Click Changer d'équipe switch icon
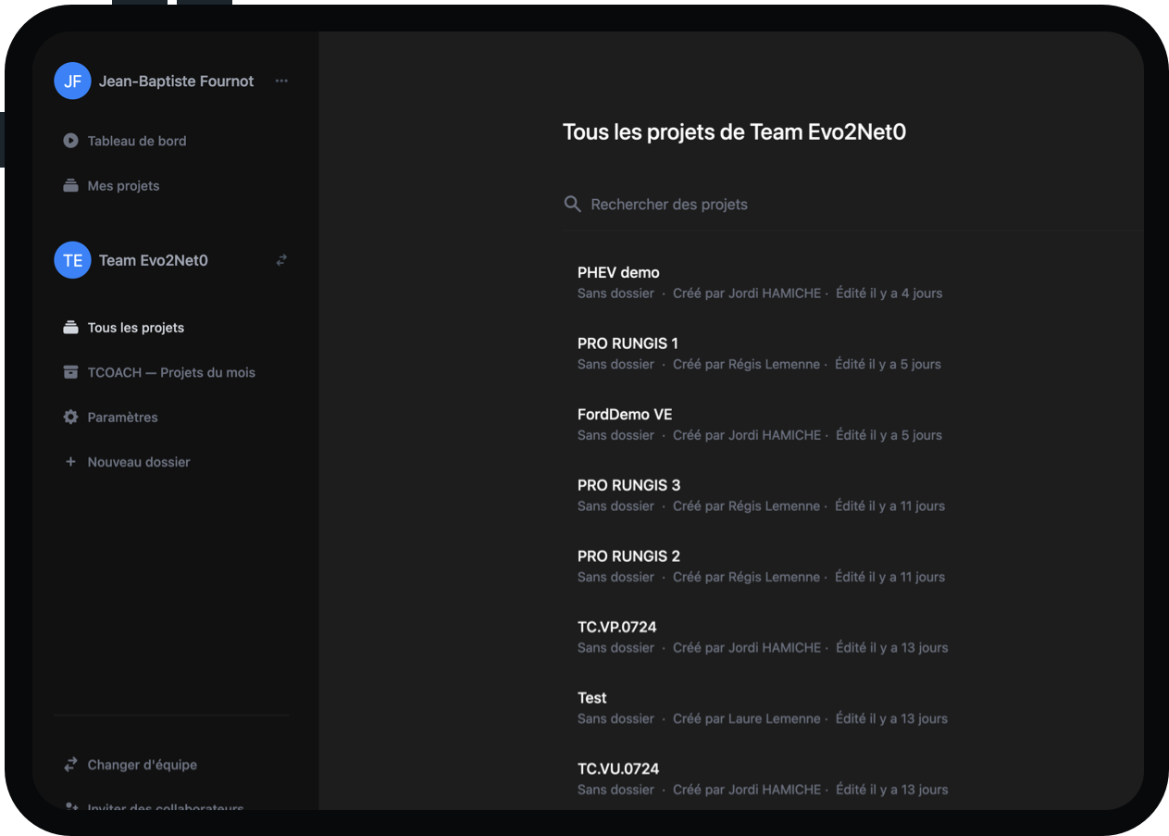The image size is (1169, 836). tap(70, 765)
